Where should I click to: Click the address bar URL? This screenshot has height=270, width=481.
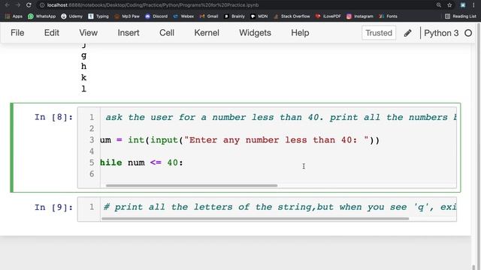tap(153, 5)
